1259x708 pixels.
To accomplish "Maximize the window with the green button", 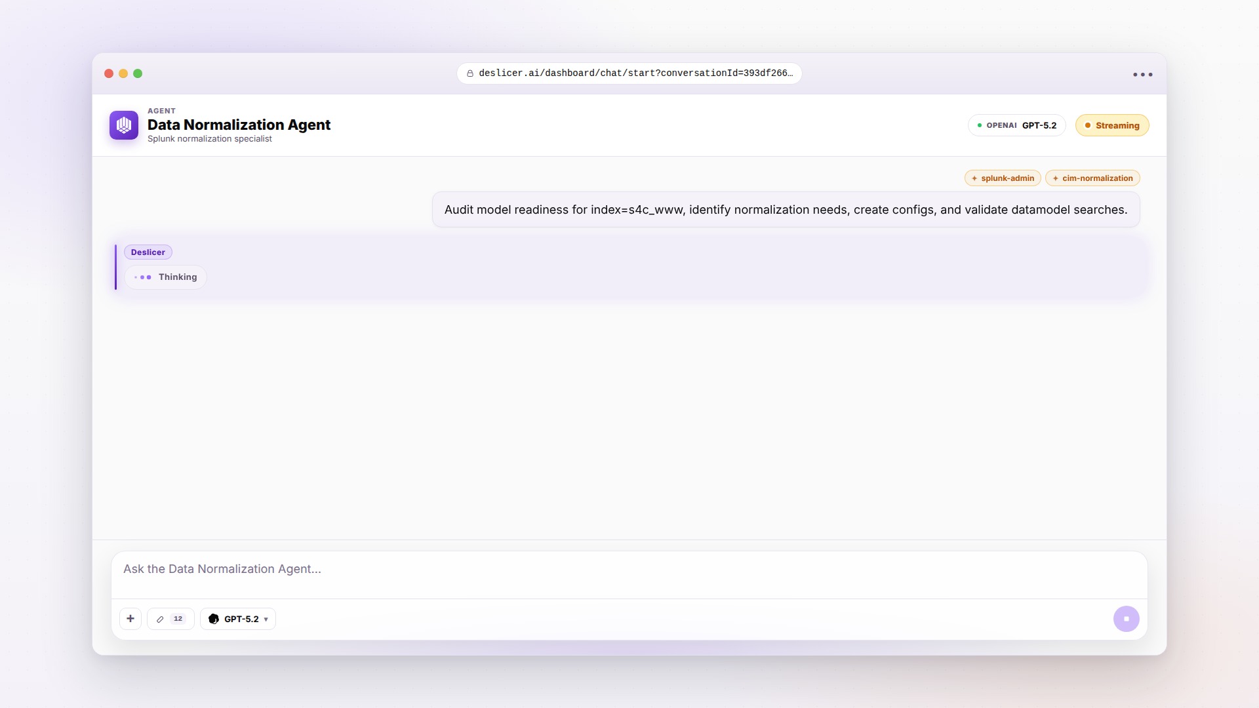I will (138, 73).
